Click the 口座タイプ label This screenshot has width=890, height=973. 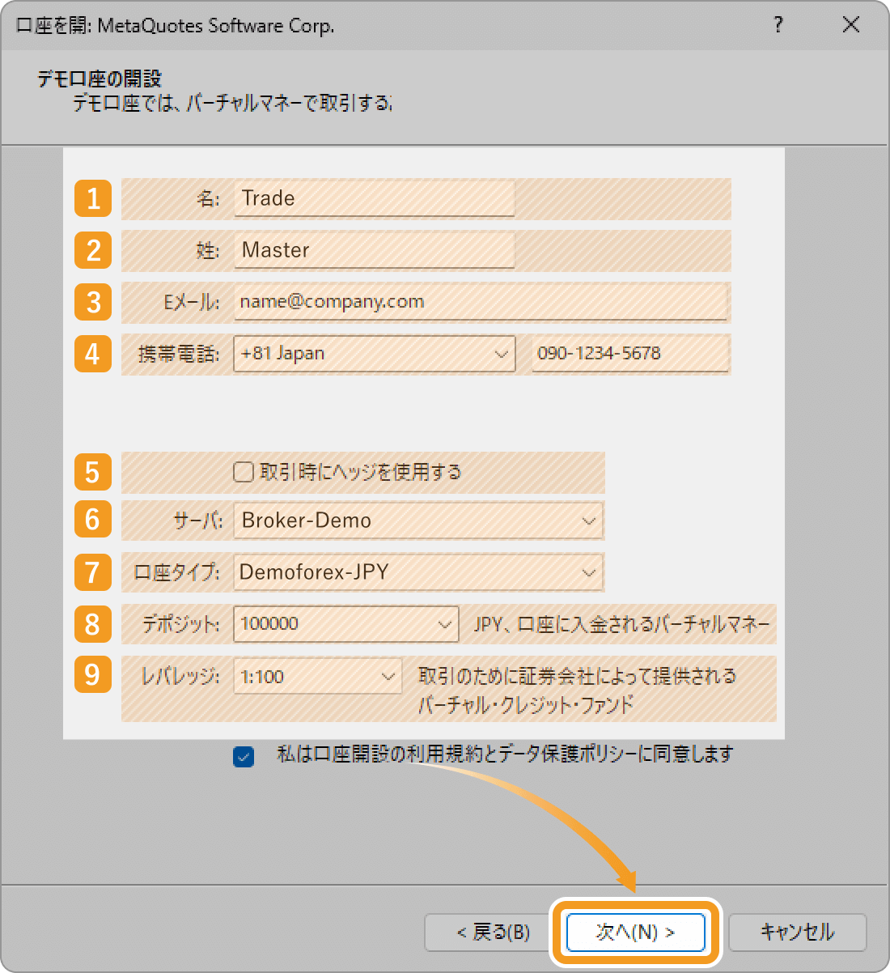pyautogui.click(x=176, y=572)
